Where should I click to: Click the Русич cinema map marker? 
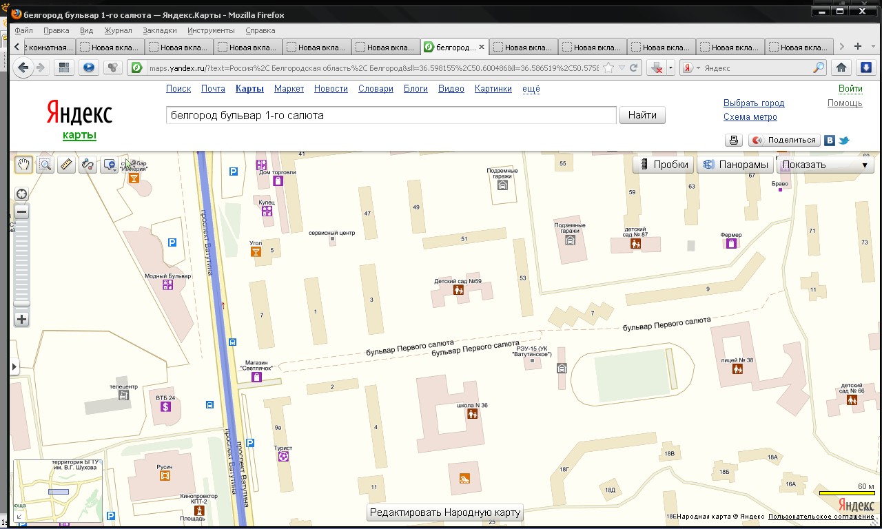[165, 475]
